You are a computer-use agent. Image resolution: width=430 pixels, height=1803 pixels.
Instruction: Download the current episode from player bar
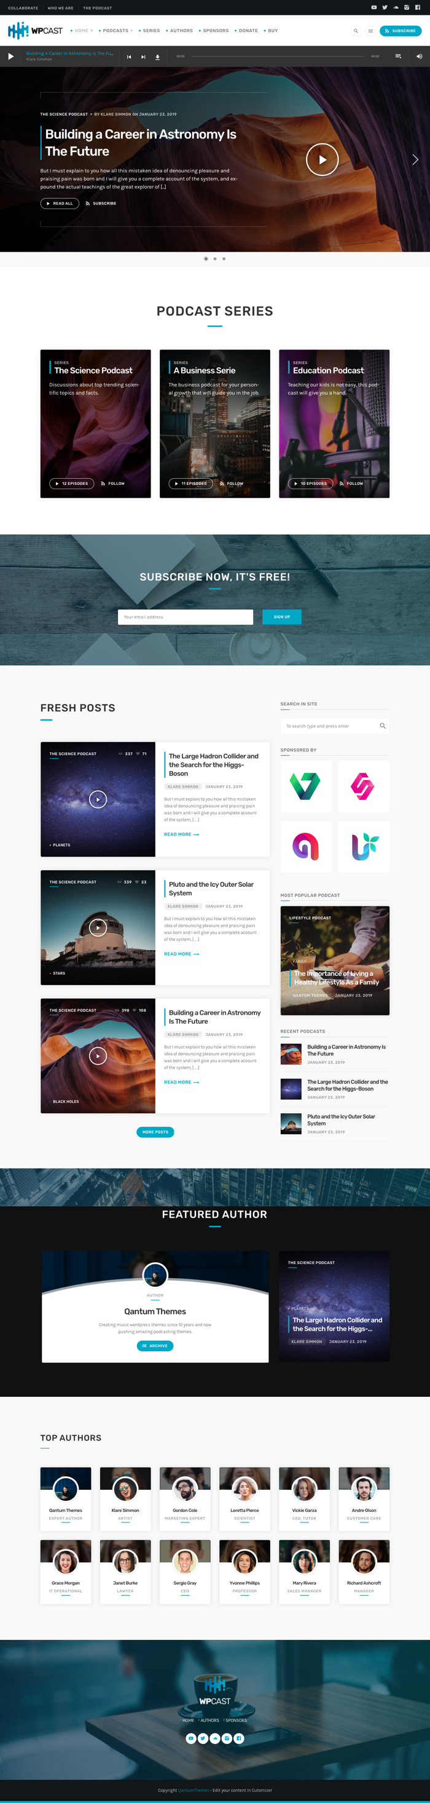[157, 57]
